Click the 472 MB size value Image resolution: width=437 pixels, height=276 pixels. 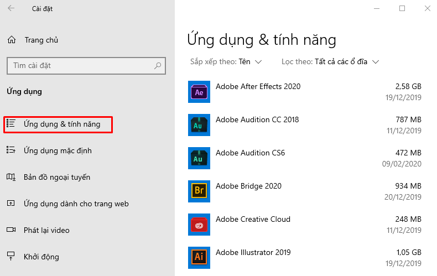pyautogui.click(x=408, y=153)
